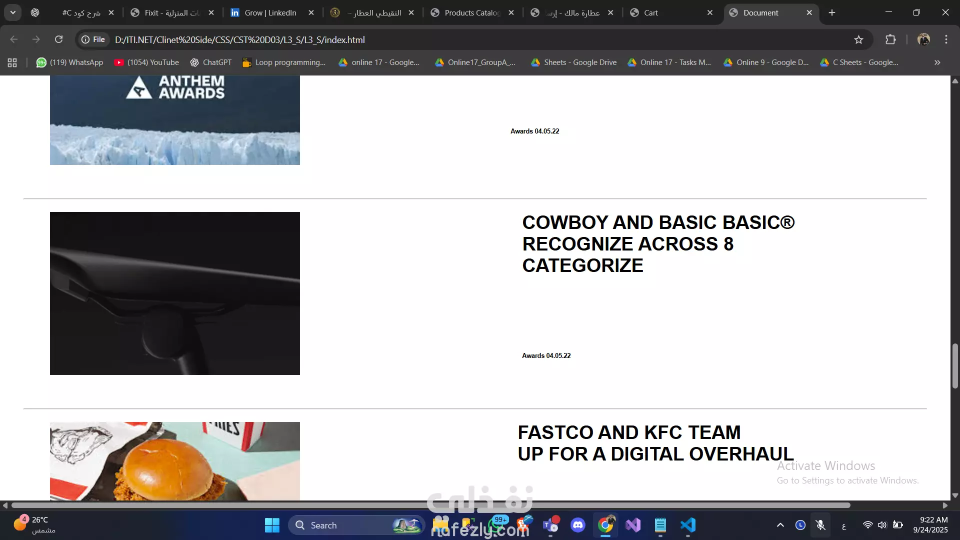Click the profile avatar icon

(923, 39)
